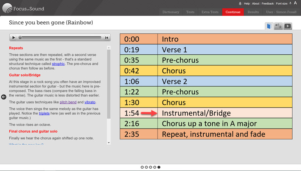Click scrollbar up arrow in notes panel
The width and height of the screenshot is (301, 171).
click(109, 47)
